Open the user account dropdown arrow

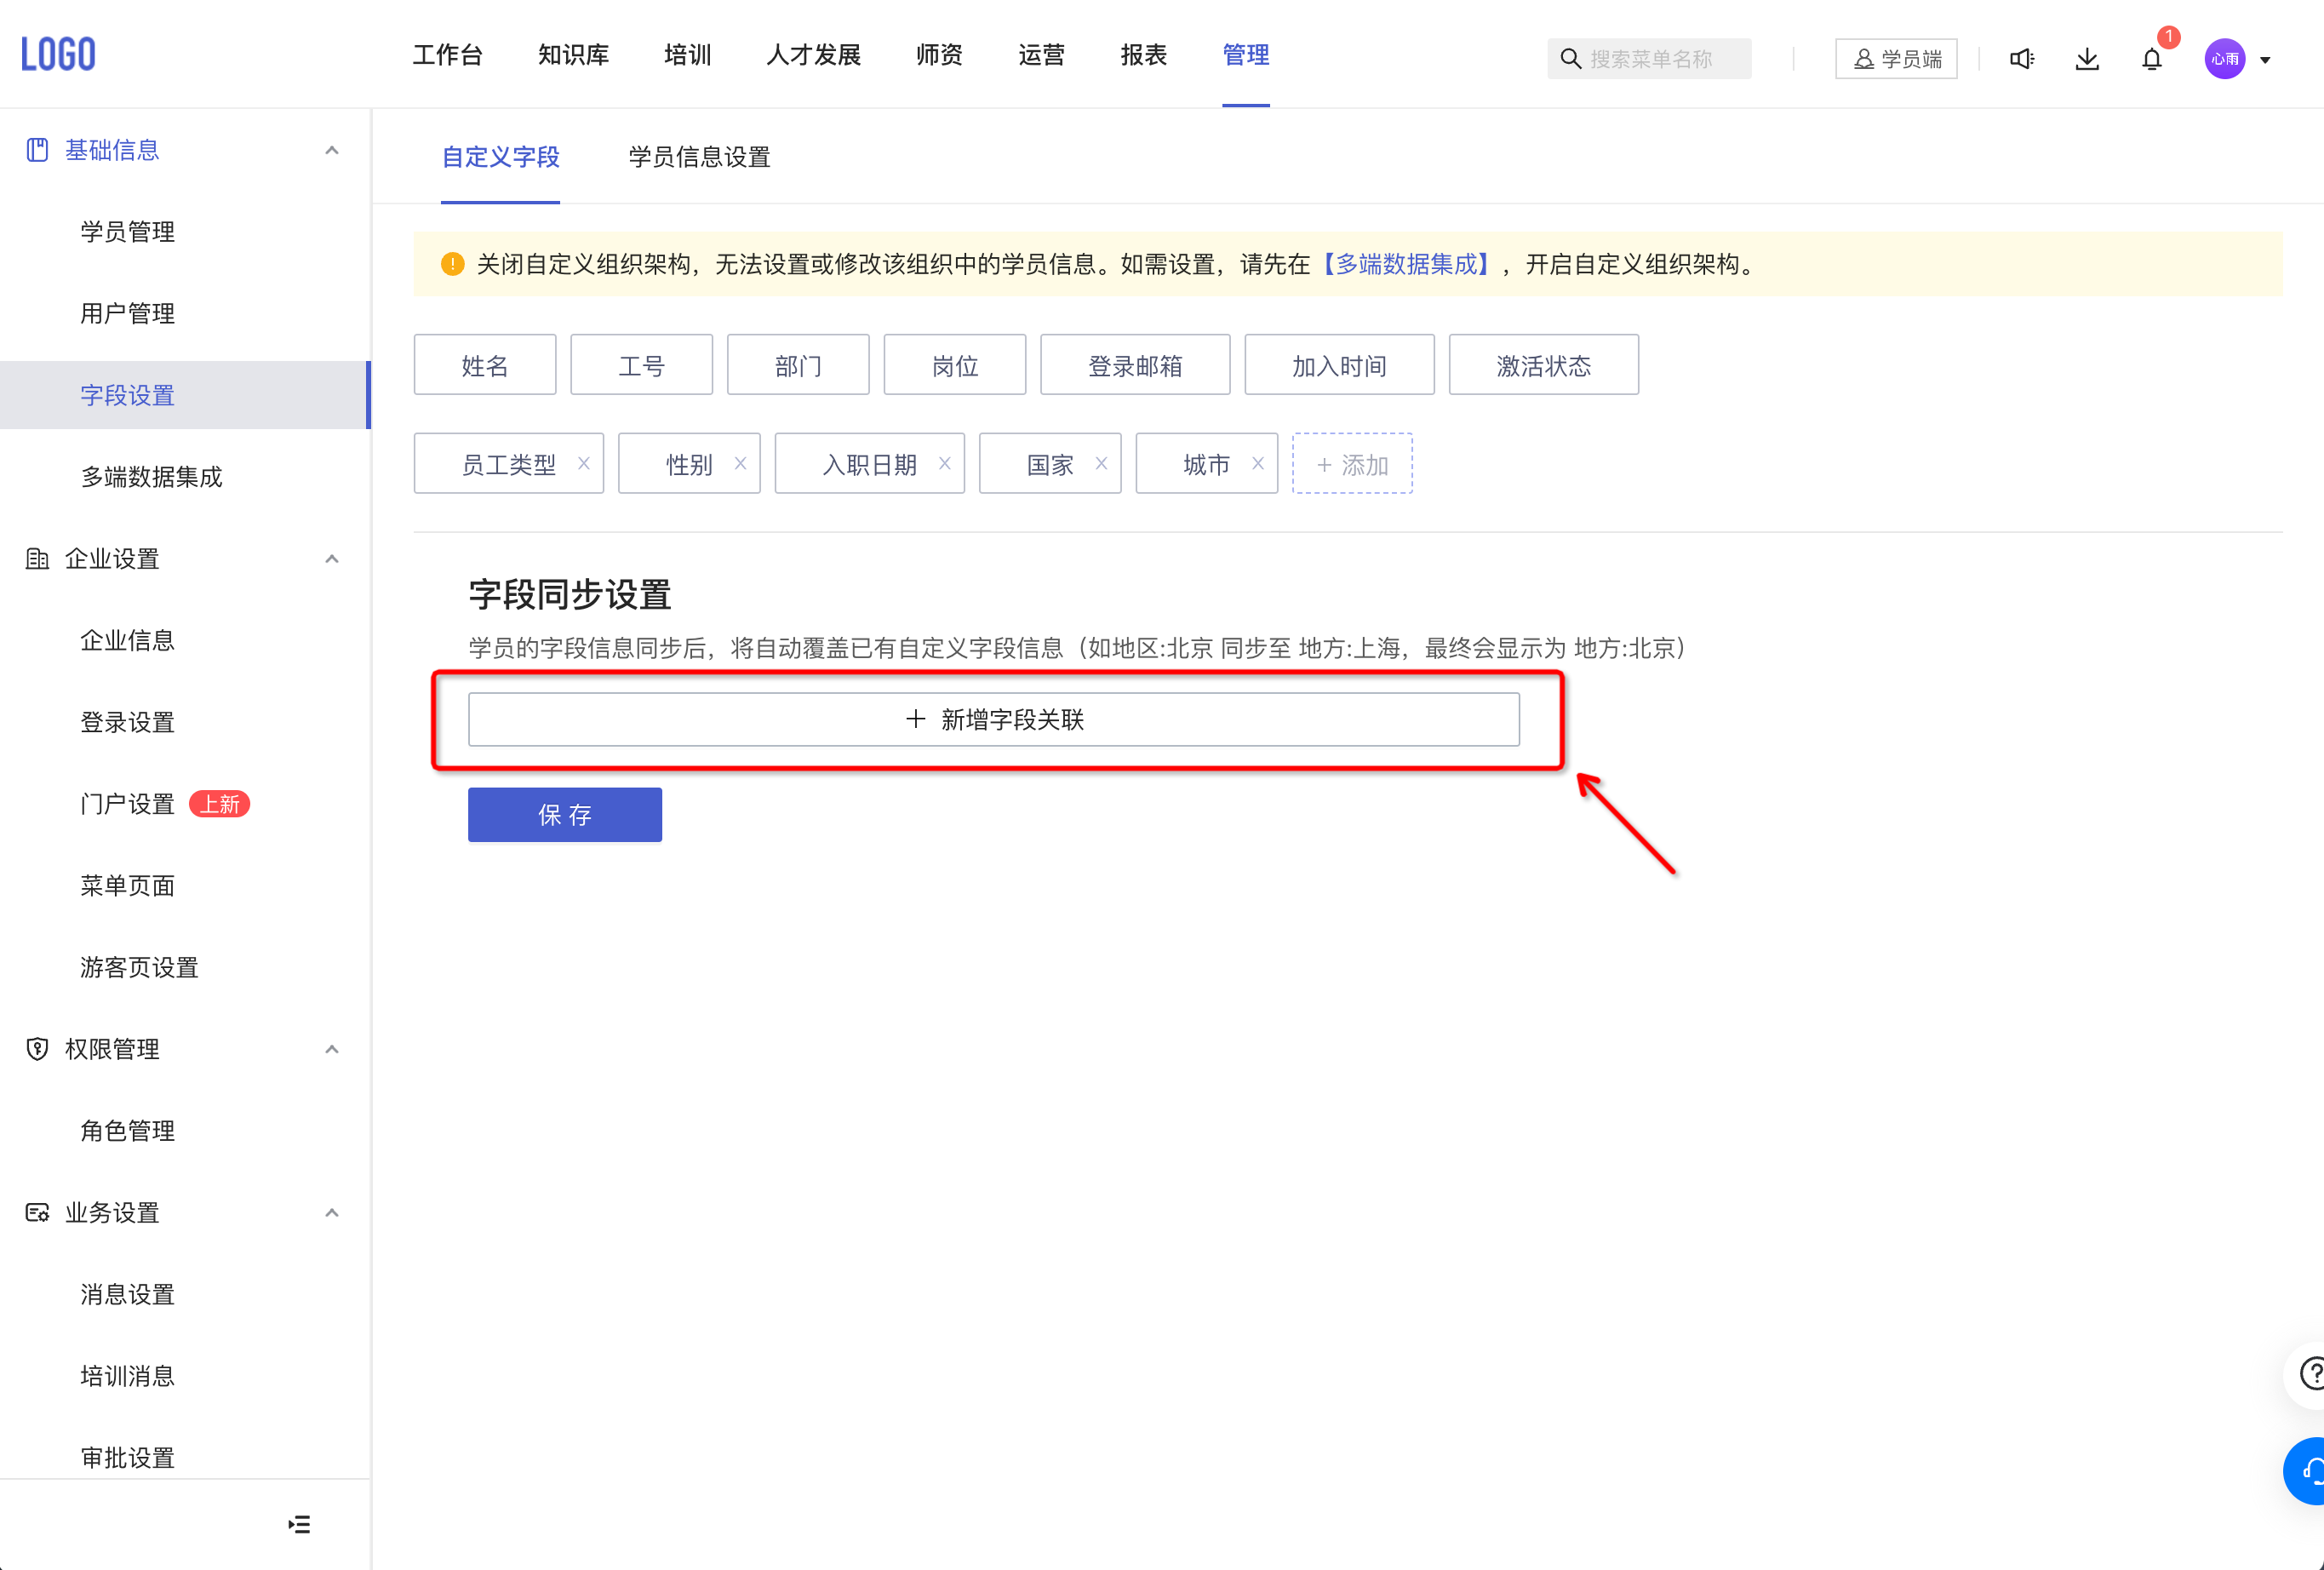pos(2265,60)
